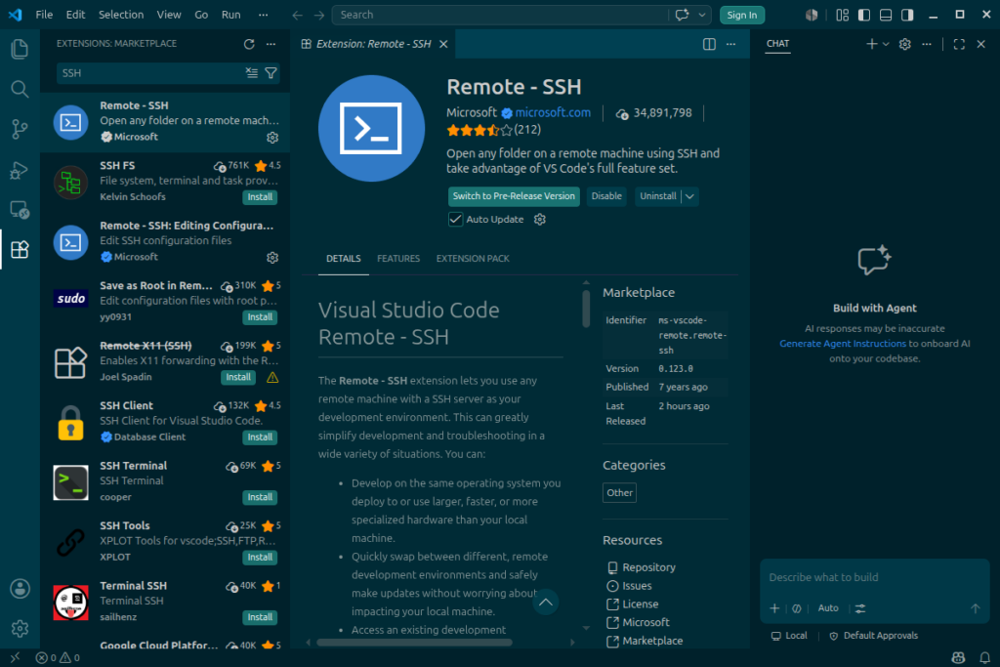Expand the Uninstall dropdown arrow
This screenshot has height=667, width=1000.
pos(689,196)
